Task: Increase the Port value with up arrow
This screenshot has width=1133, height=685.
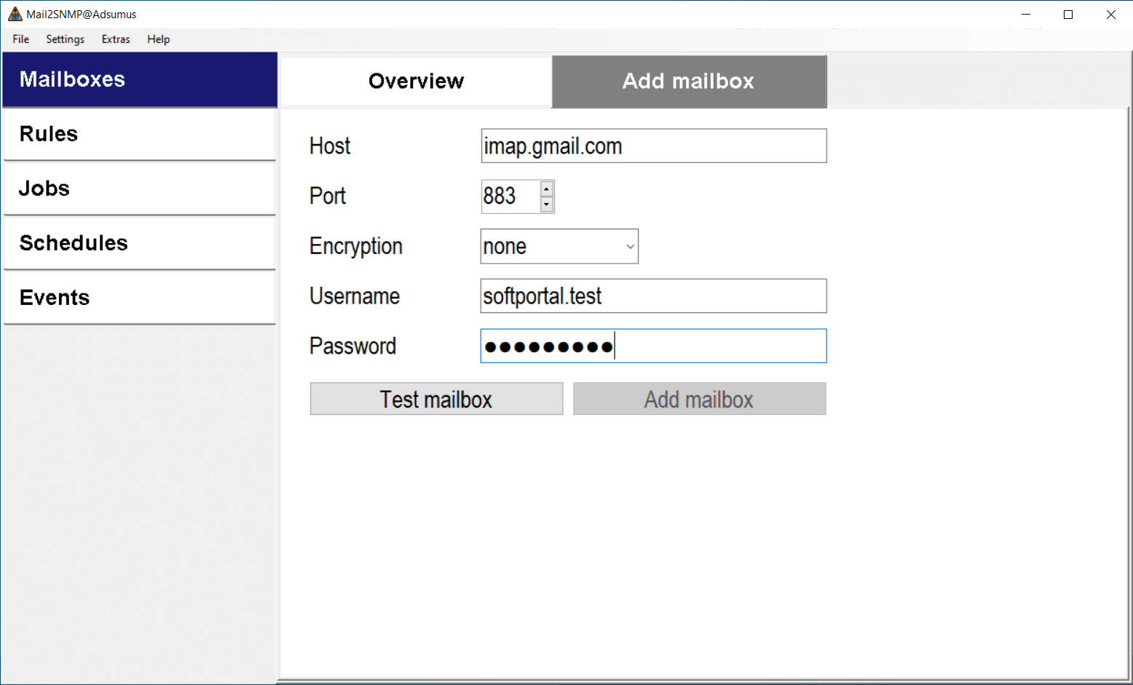Action: coord(547,189)
